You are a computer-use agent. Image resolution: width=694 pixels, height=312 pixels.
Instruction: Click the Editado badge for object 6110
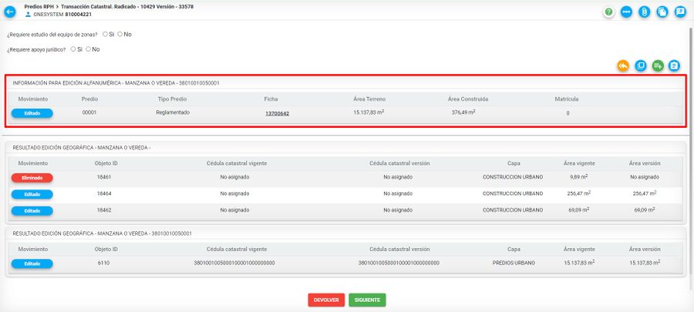32,263
